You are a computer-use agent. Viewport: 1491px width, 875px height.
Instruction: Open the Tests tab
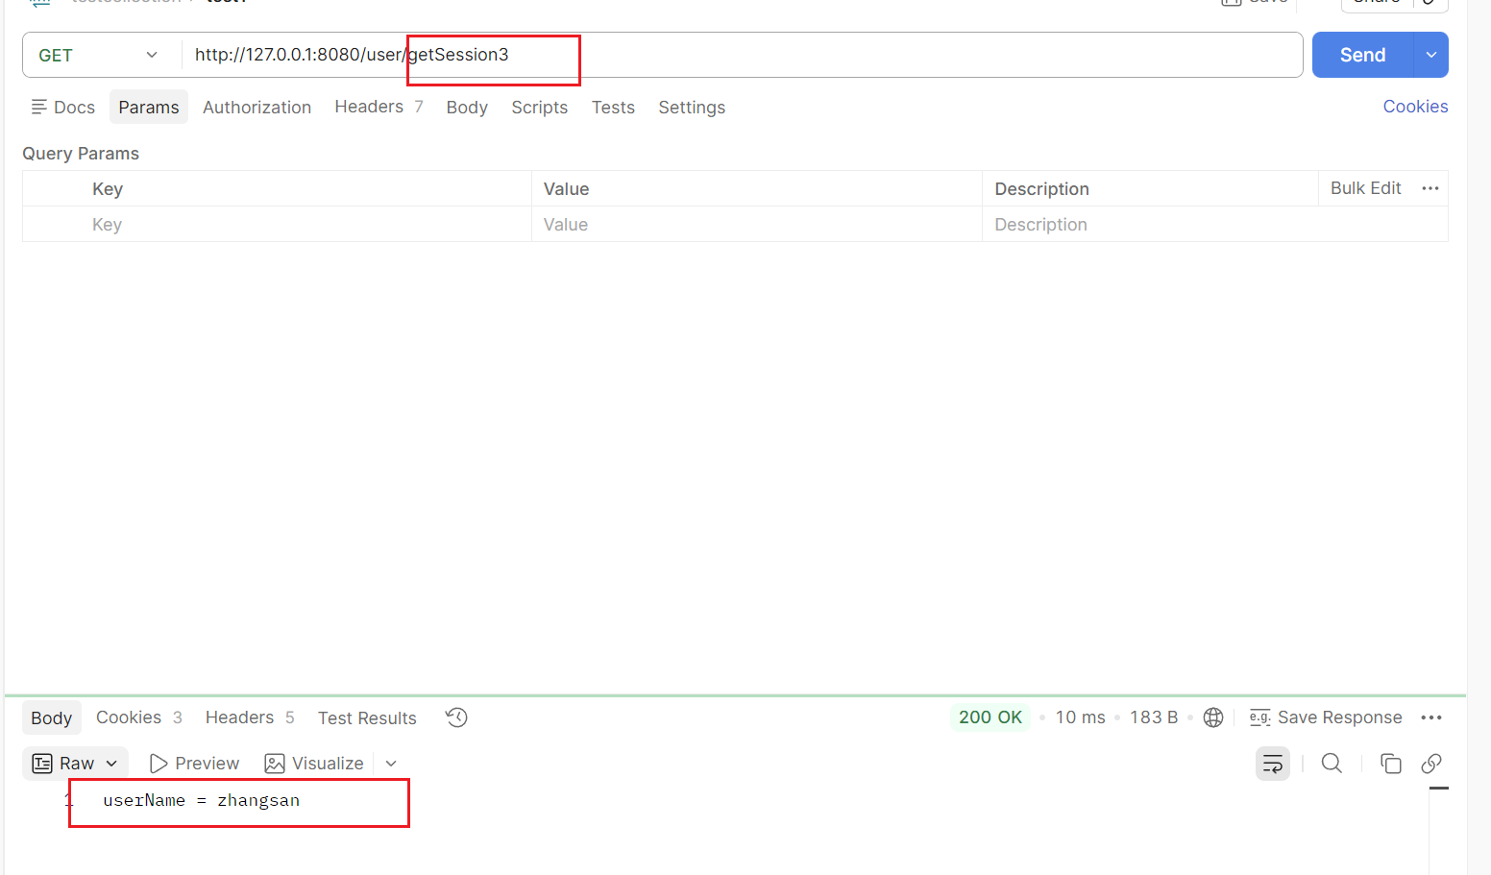613,107
